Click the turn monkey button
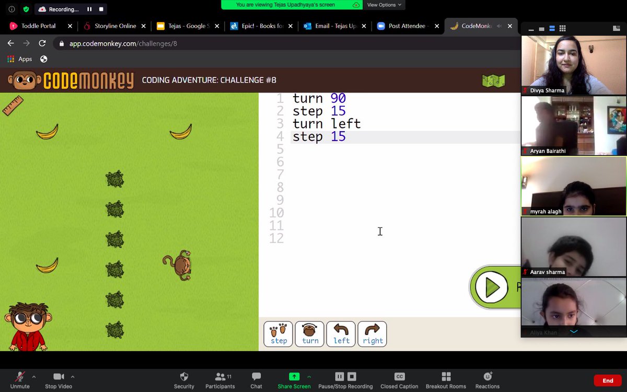The width and height of the screenshot is (627, 392). (310, 334)
